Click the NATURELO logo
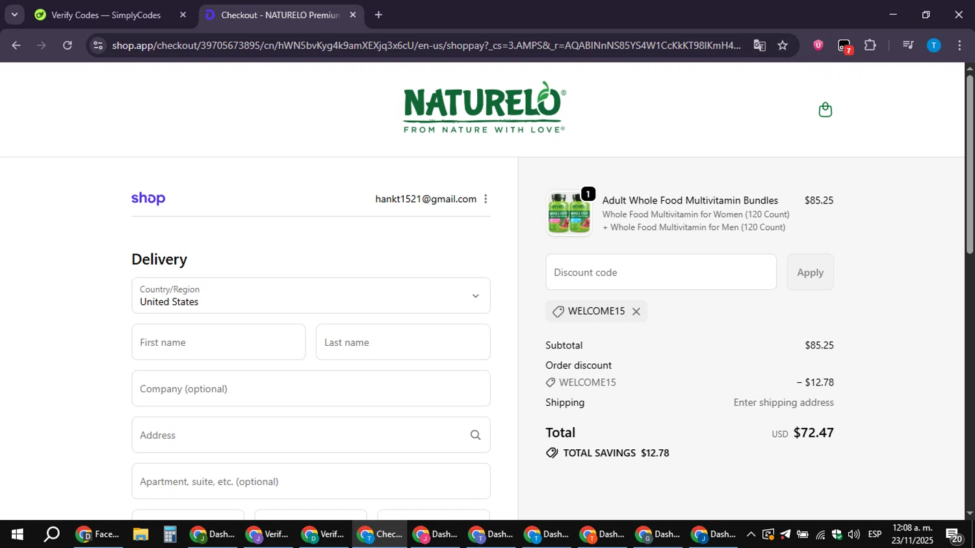 484,107
